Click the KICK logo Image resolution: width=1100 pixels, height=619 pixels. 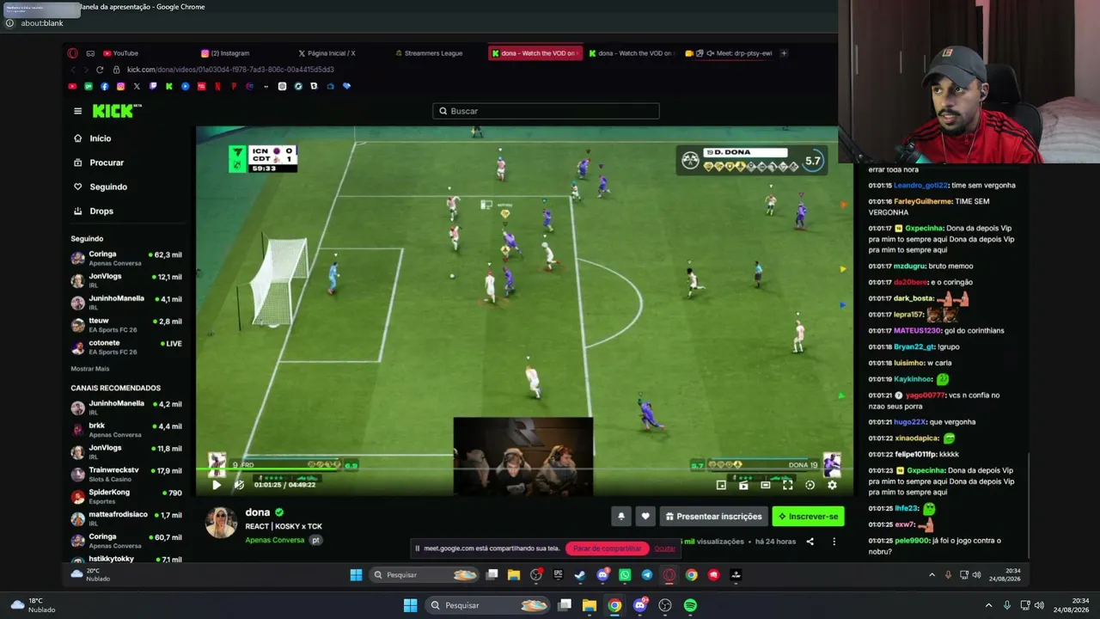click(x=117, y=111)
